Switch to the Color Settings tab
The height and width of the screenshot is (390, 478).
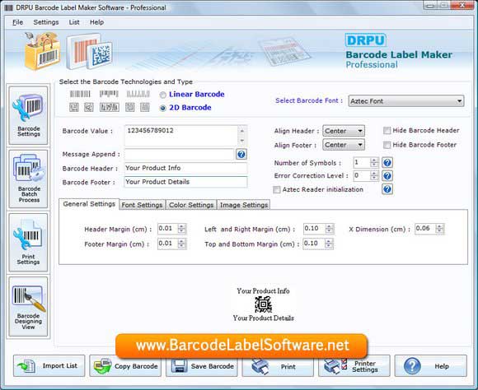coord(191,205)
